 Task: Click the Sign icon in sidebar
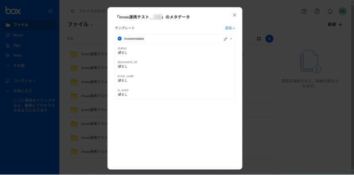tap(8, 46)
